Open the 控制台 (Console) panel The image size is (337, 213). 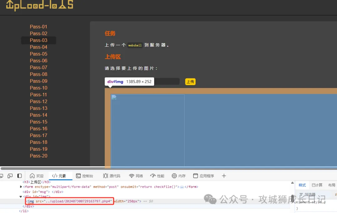click(x=85, y=176)
